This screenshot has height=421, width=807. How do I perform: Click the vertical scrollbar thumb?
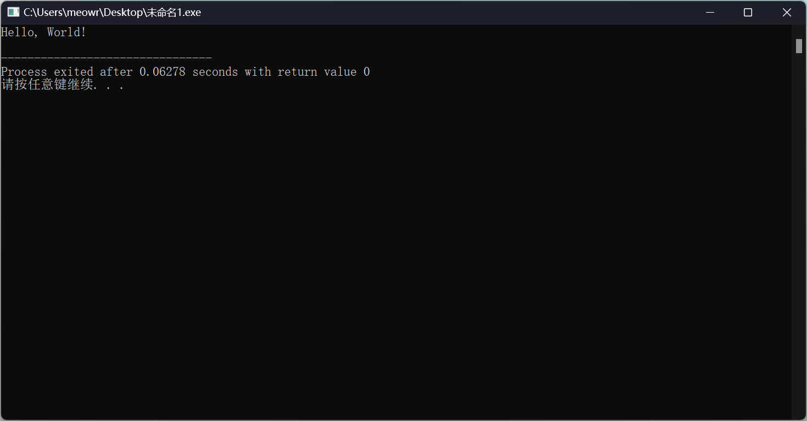tap(799, 46)
